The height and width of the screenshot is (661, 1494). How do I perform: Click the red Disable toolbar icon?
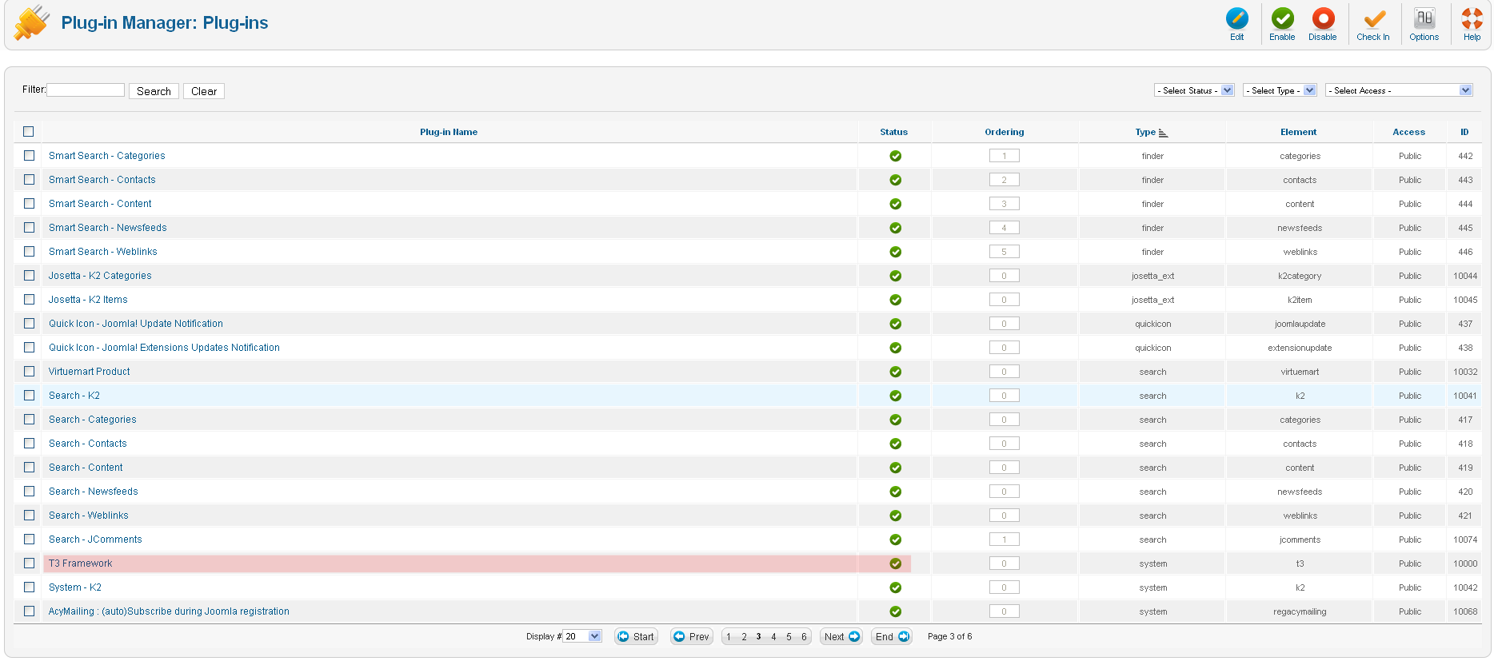pyautogui.click(x=1323, y=19)
